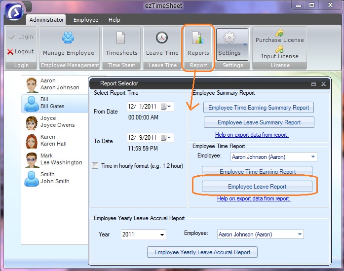Click Employee Leave Report button

(257, 187)
